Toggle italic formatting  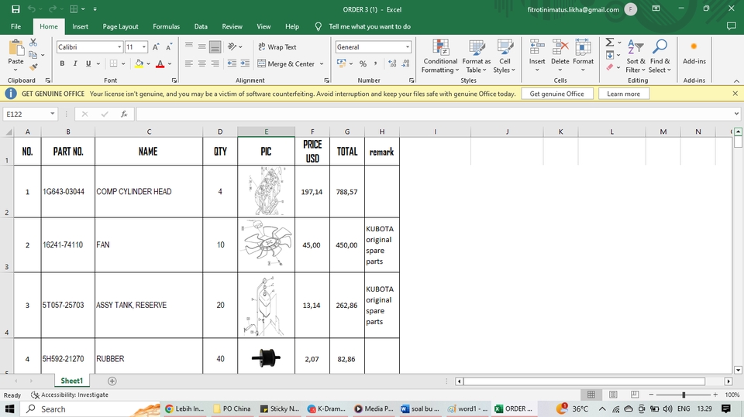(75, 63)
